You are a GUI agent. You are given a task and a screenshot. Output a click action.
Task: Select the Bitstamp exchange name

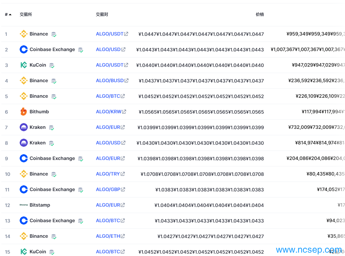[x=40, y=205]
